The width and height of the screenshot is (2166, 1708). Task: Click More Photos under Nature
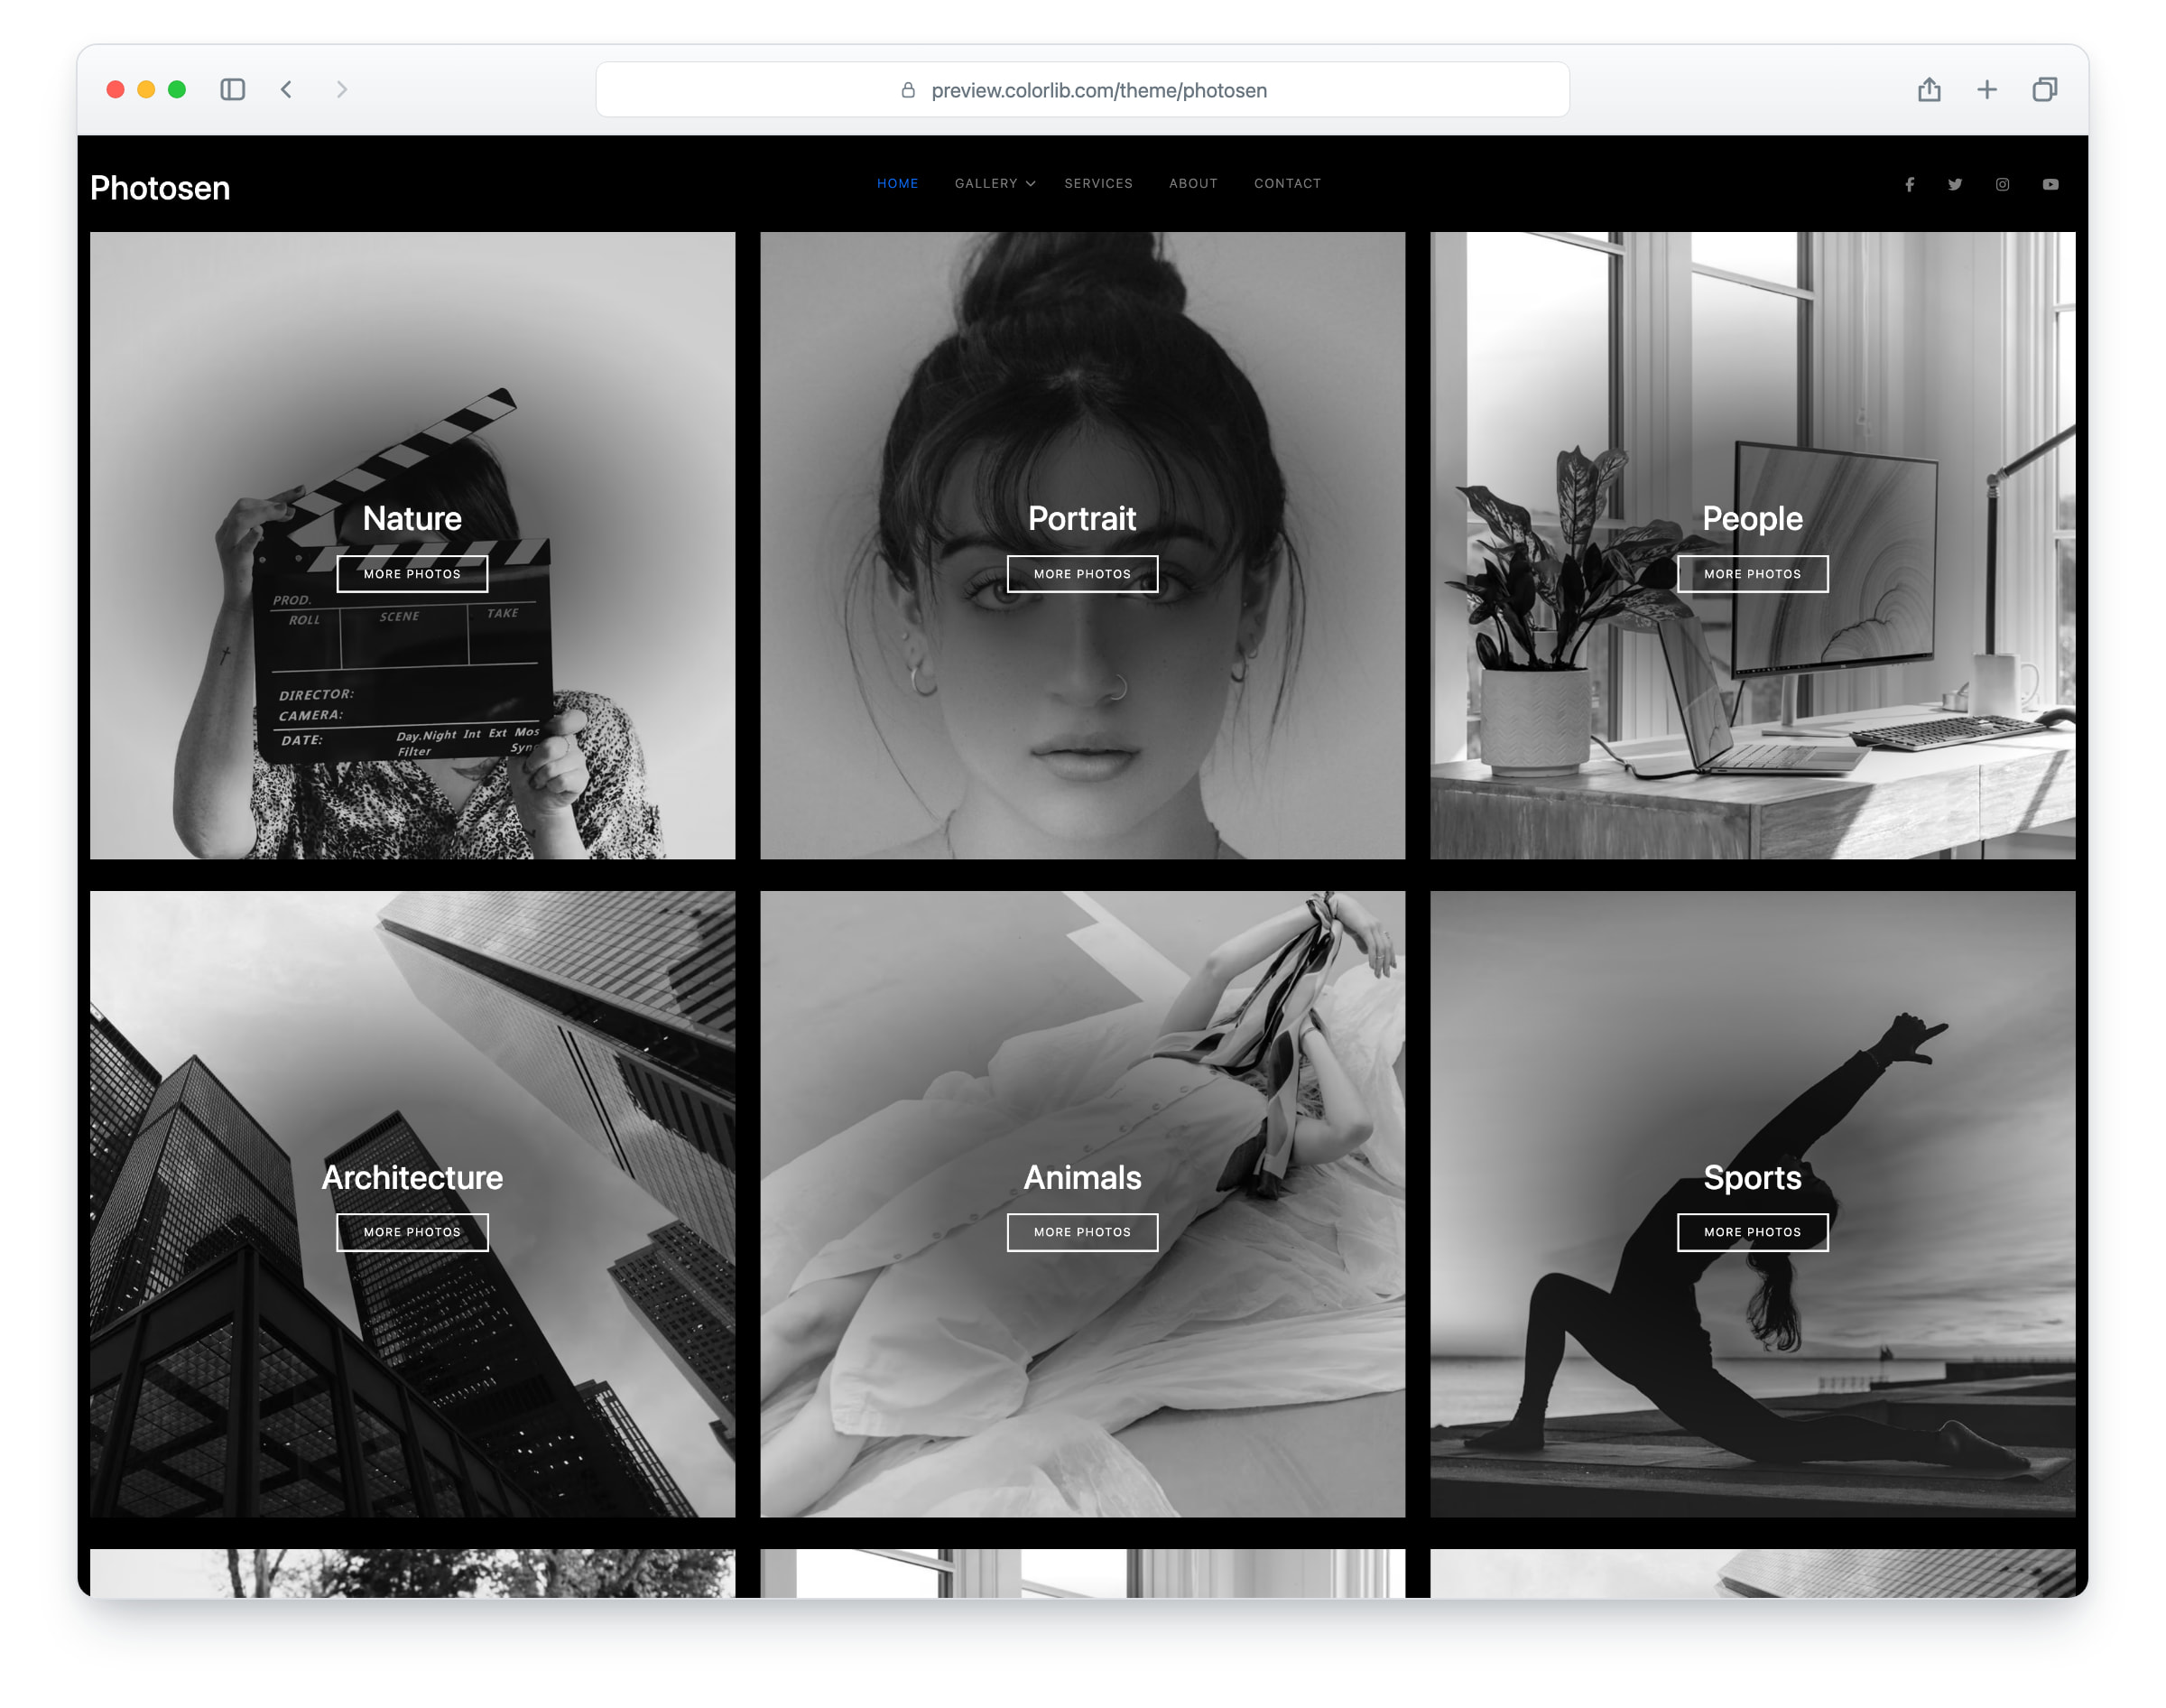(x=412, y=574)
